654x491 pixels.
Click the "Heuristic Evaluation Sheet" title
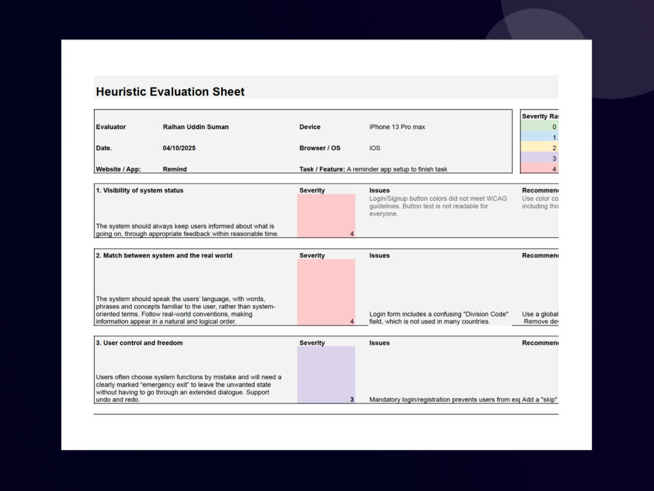point(170,91)
